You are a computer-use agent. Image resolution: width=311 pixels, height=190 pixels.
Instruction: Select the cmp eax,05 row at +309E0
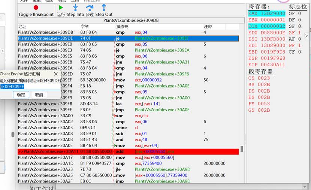(128, 44)
